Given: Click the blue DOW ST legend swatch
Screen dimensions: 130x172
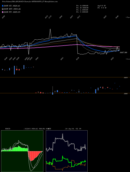Looking at the screenshot, I should (x=3, y=6).
